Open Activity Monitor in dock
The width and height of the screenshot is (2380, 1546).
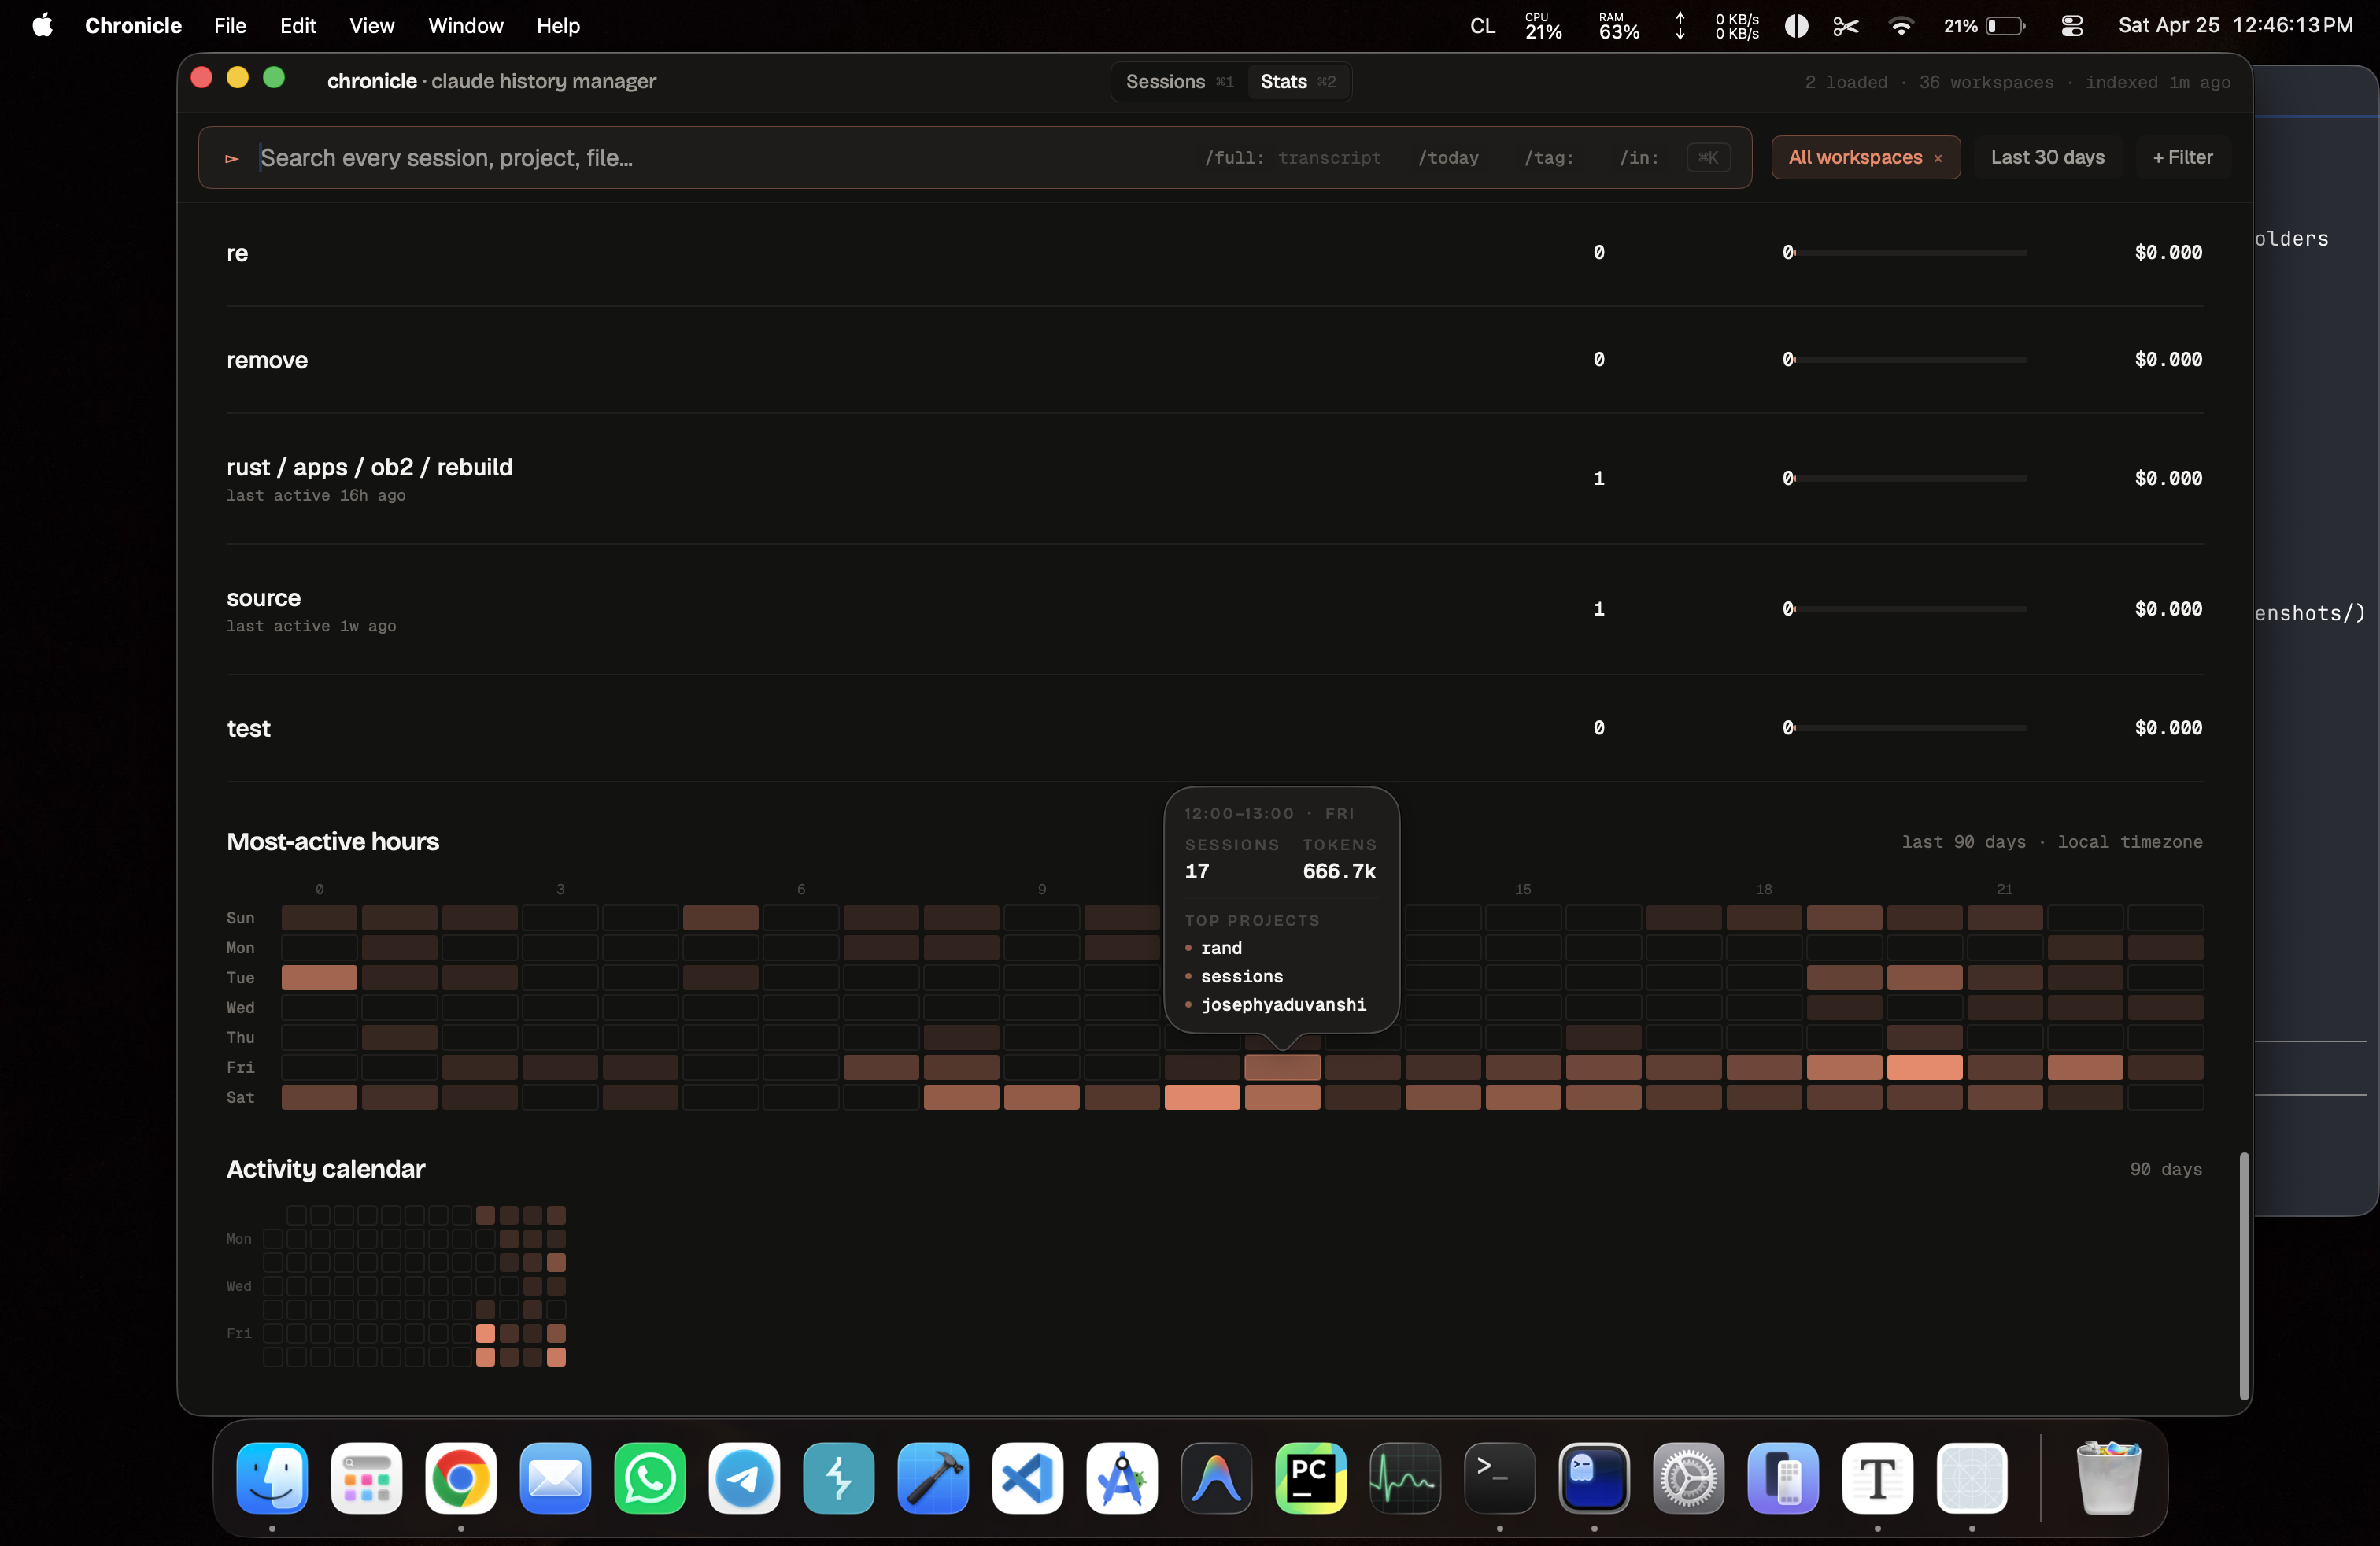click(1405, 1478)
